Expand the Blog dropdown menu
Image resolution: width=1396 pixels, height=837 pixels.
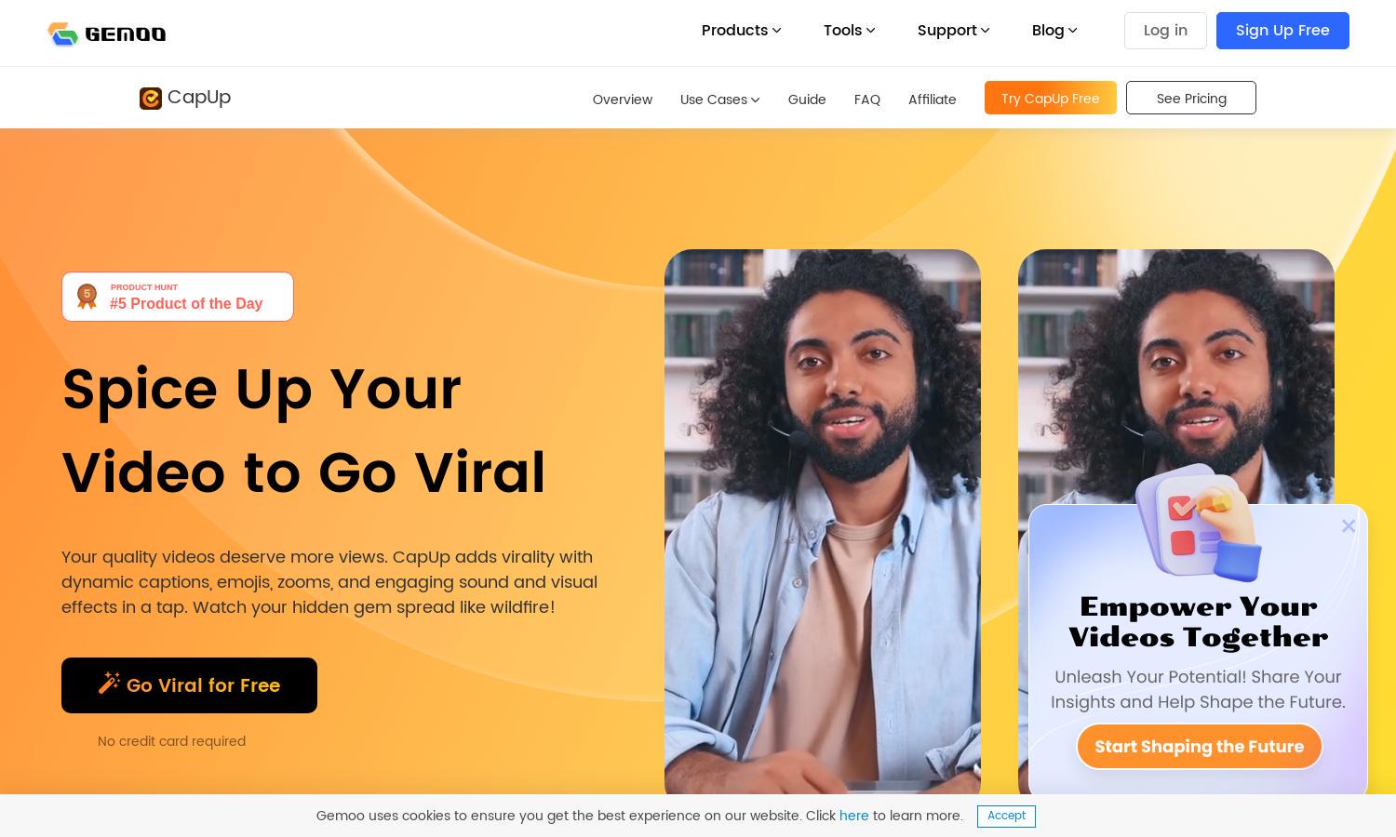point(1054,31)
